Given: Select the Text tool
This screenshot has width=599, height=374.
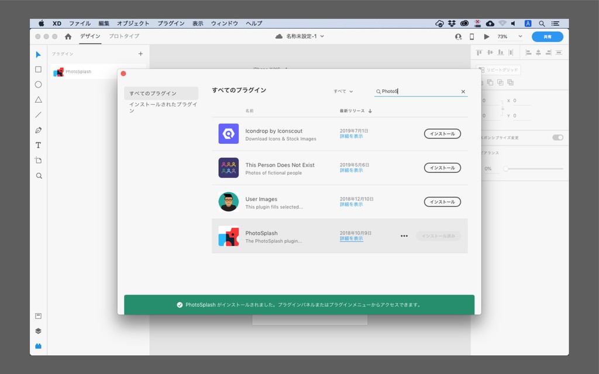Looking at the screenshot, I should (38, 145).
